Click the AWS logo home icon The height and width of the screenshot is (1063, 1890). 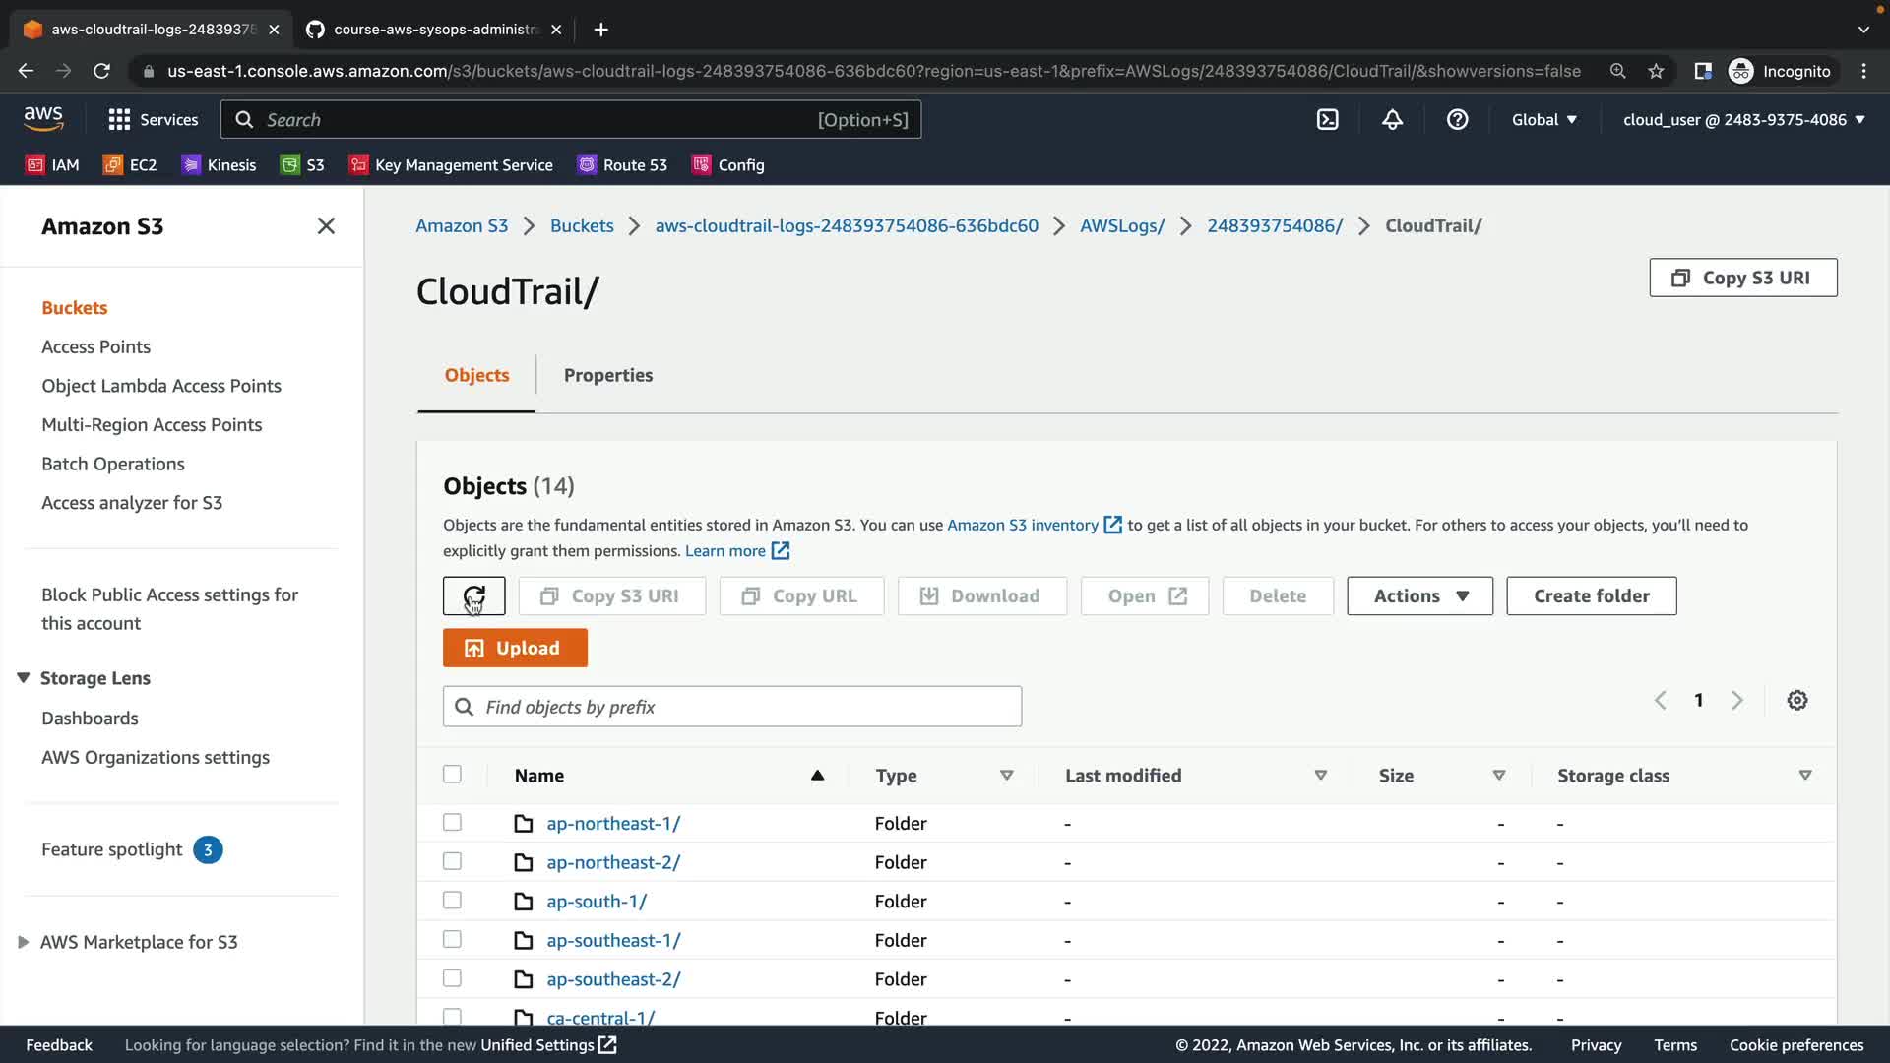click(x=43, y=119)
